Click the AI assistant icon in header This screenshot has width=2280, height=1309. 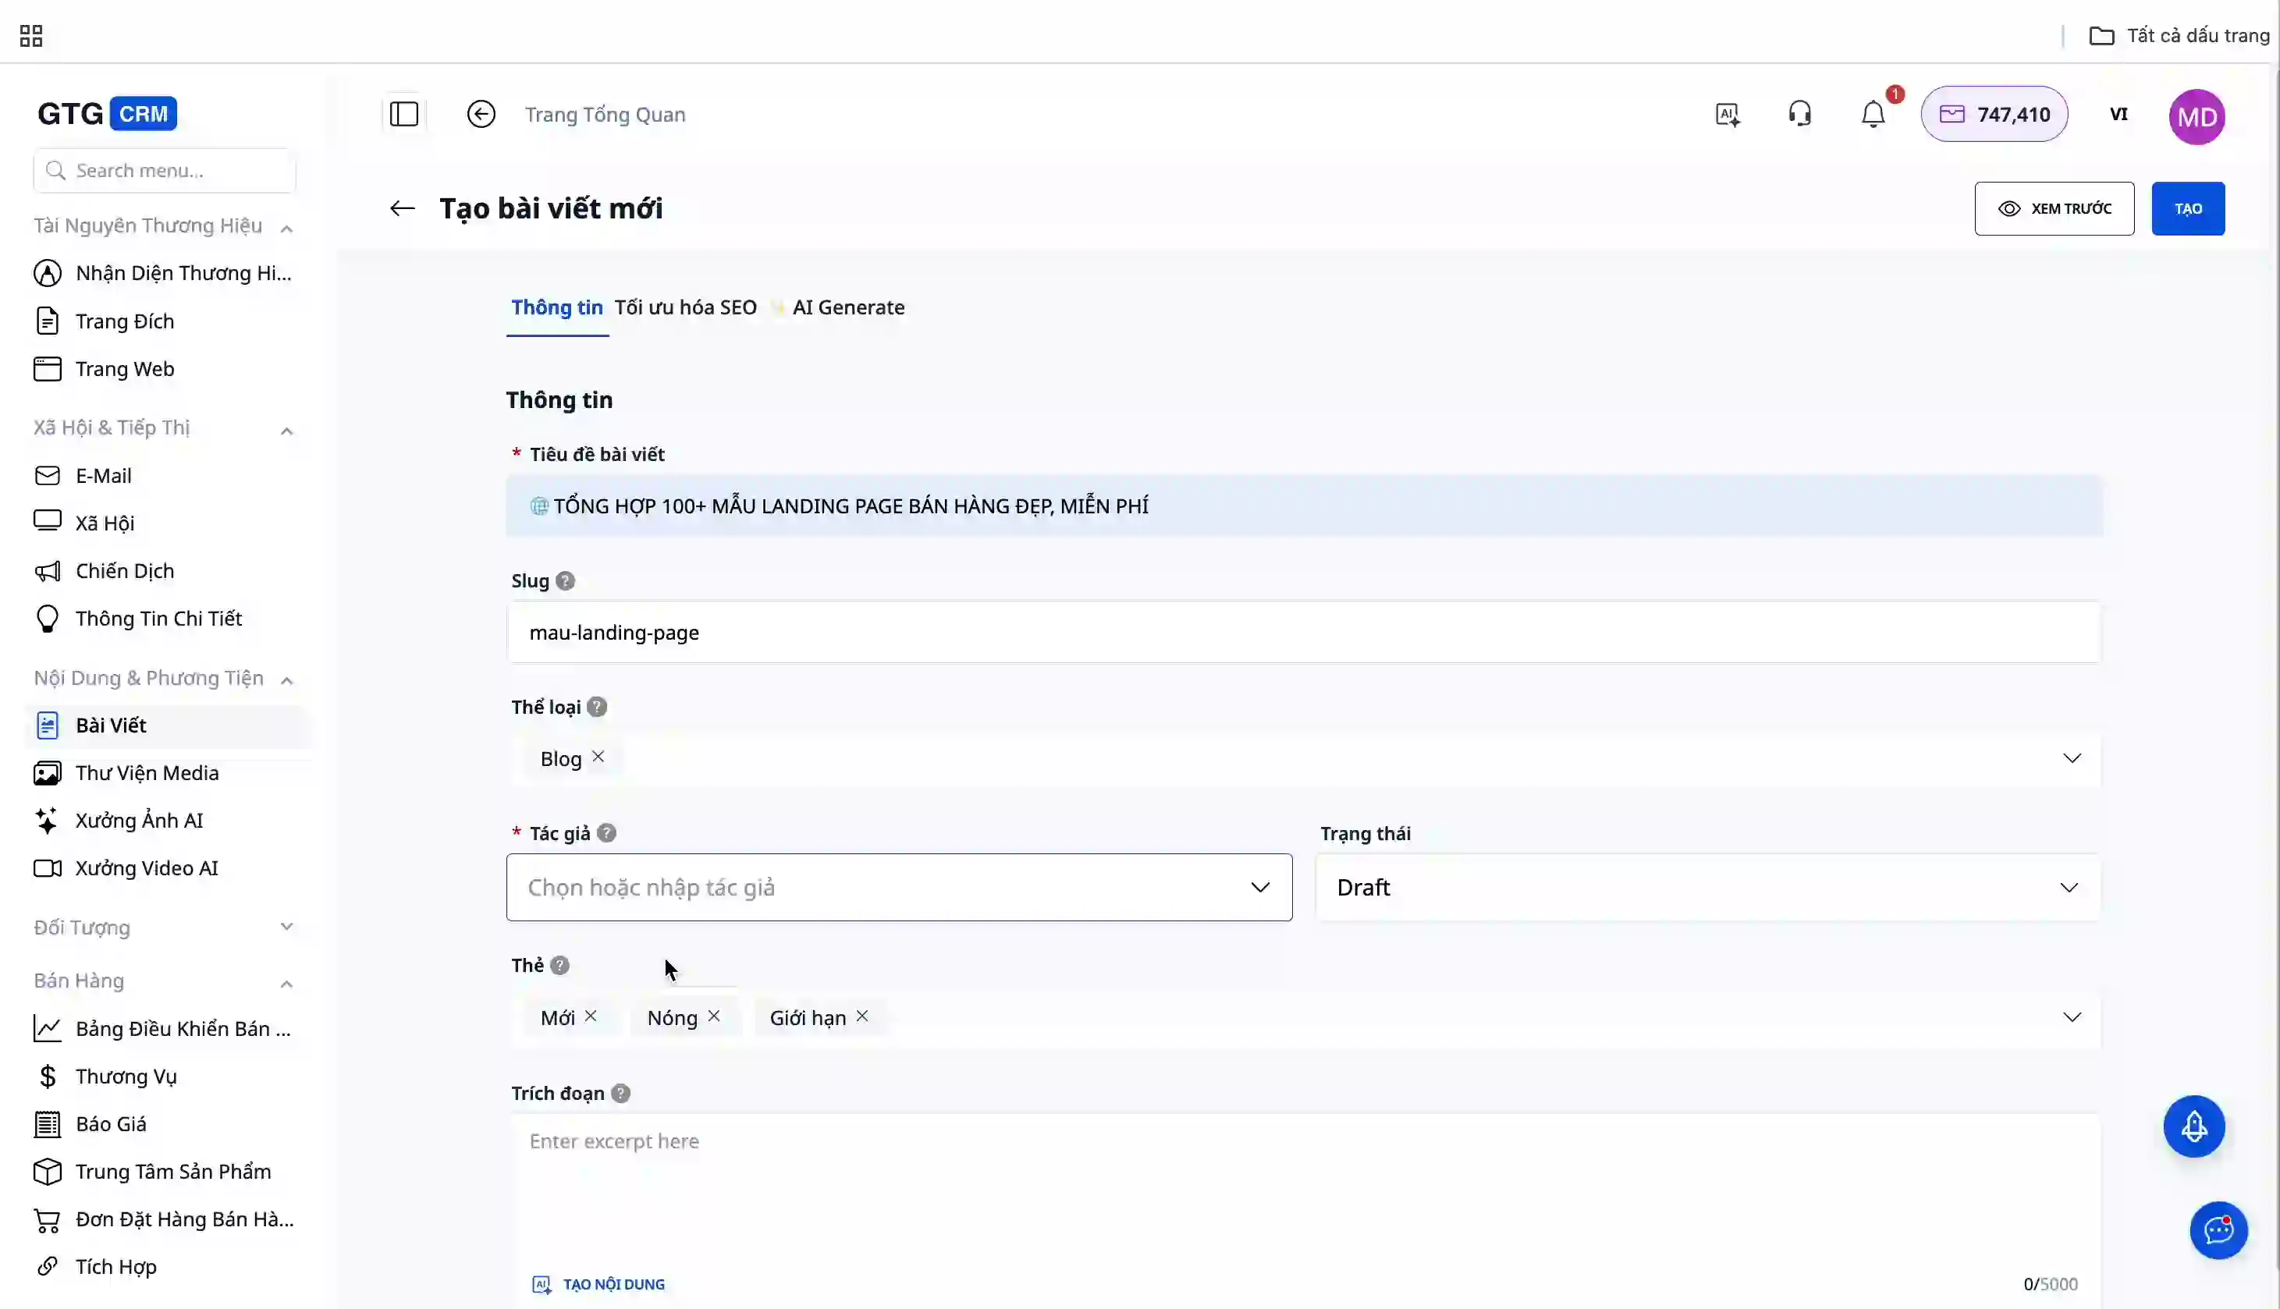1726,114
